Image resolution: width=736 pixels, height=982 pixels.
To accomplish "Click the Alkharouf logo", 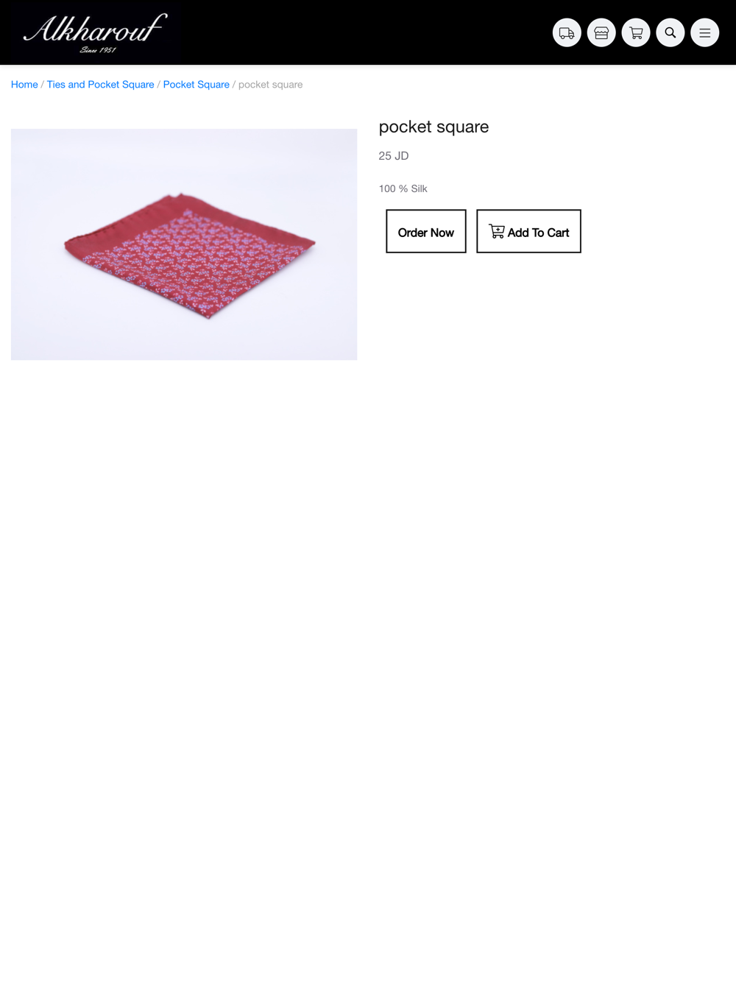I will (x=96, y=32).
